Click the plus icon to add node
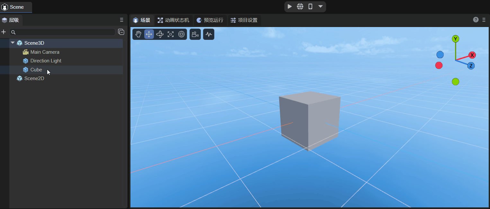This screenshot has width=490, height=209. tap(4, 32)
